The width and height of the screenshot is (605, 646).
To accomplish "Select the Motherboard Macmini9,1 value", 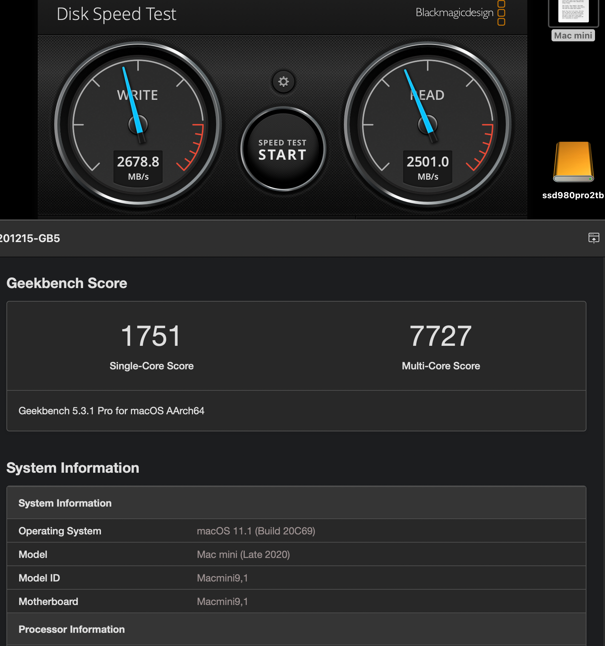I will (223, 601).
